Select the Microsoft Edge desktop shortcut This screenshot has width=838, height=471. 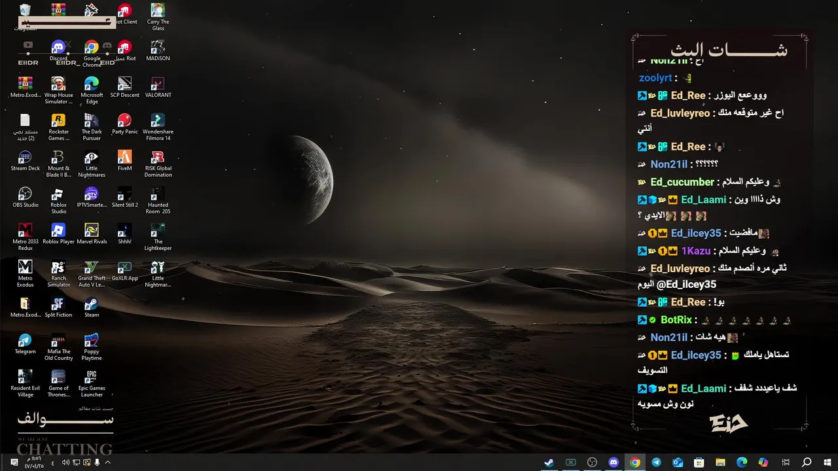92,90
